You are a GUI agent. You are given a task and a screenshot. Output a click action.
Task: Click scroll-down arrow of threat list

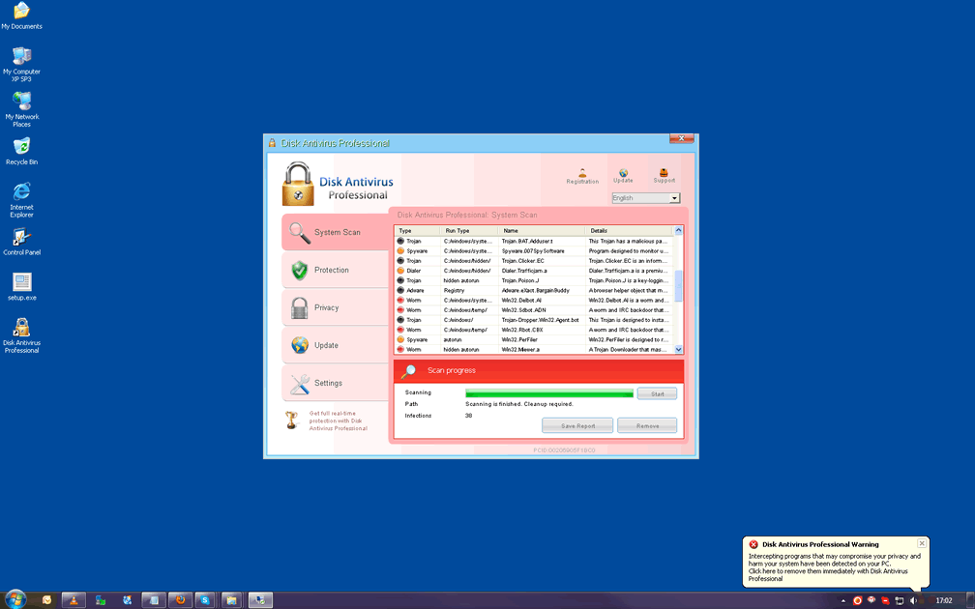[x=678, y=350]
